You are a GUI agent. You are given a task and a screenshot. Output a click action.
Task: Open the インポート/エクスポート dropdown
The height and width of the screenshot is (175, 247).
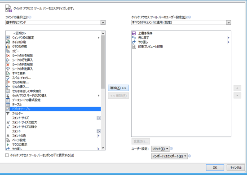(x=169, y=156)
